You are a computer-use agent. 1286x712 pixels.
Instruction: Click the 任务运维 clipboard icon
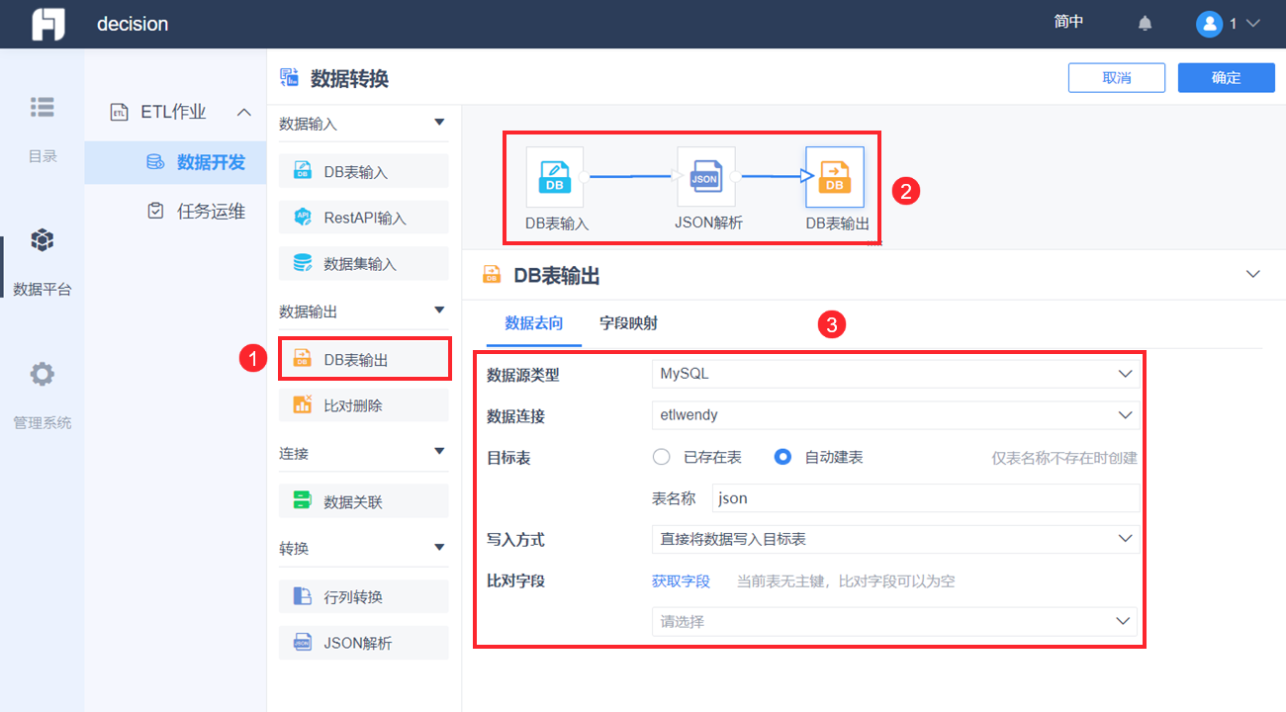coord(155,211)
